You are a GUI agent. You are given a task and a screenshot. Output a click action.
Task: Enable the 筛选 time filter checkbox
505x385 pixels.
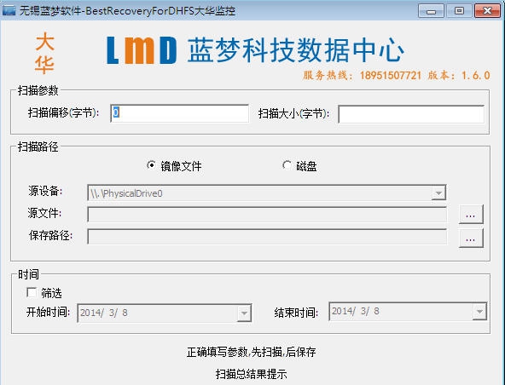(x=32, y=292)
